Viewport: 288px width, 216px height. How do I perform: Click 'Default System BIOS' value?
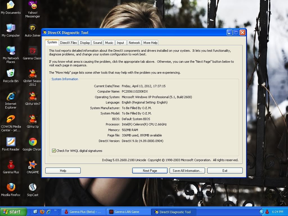(x=136, y=119)
